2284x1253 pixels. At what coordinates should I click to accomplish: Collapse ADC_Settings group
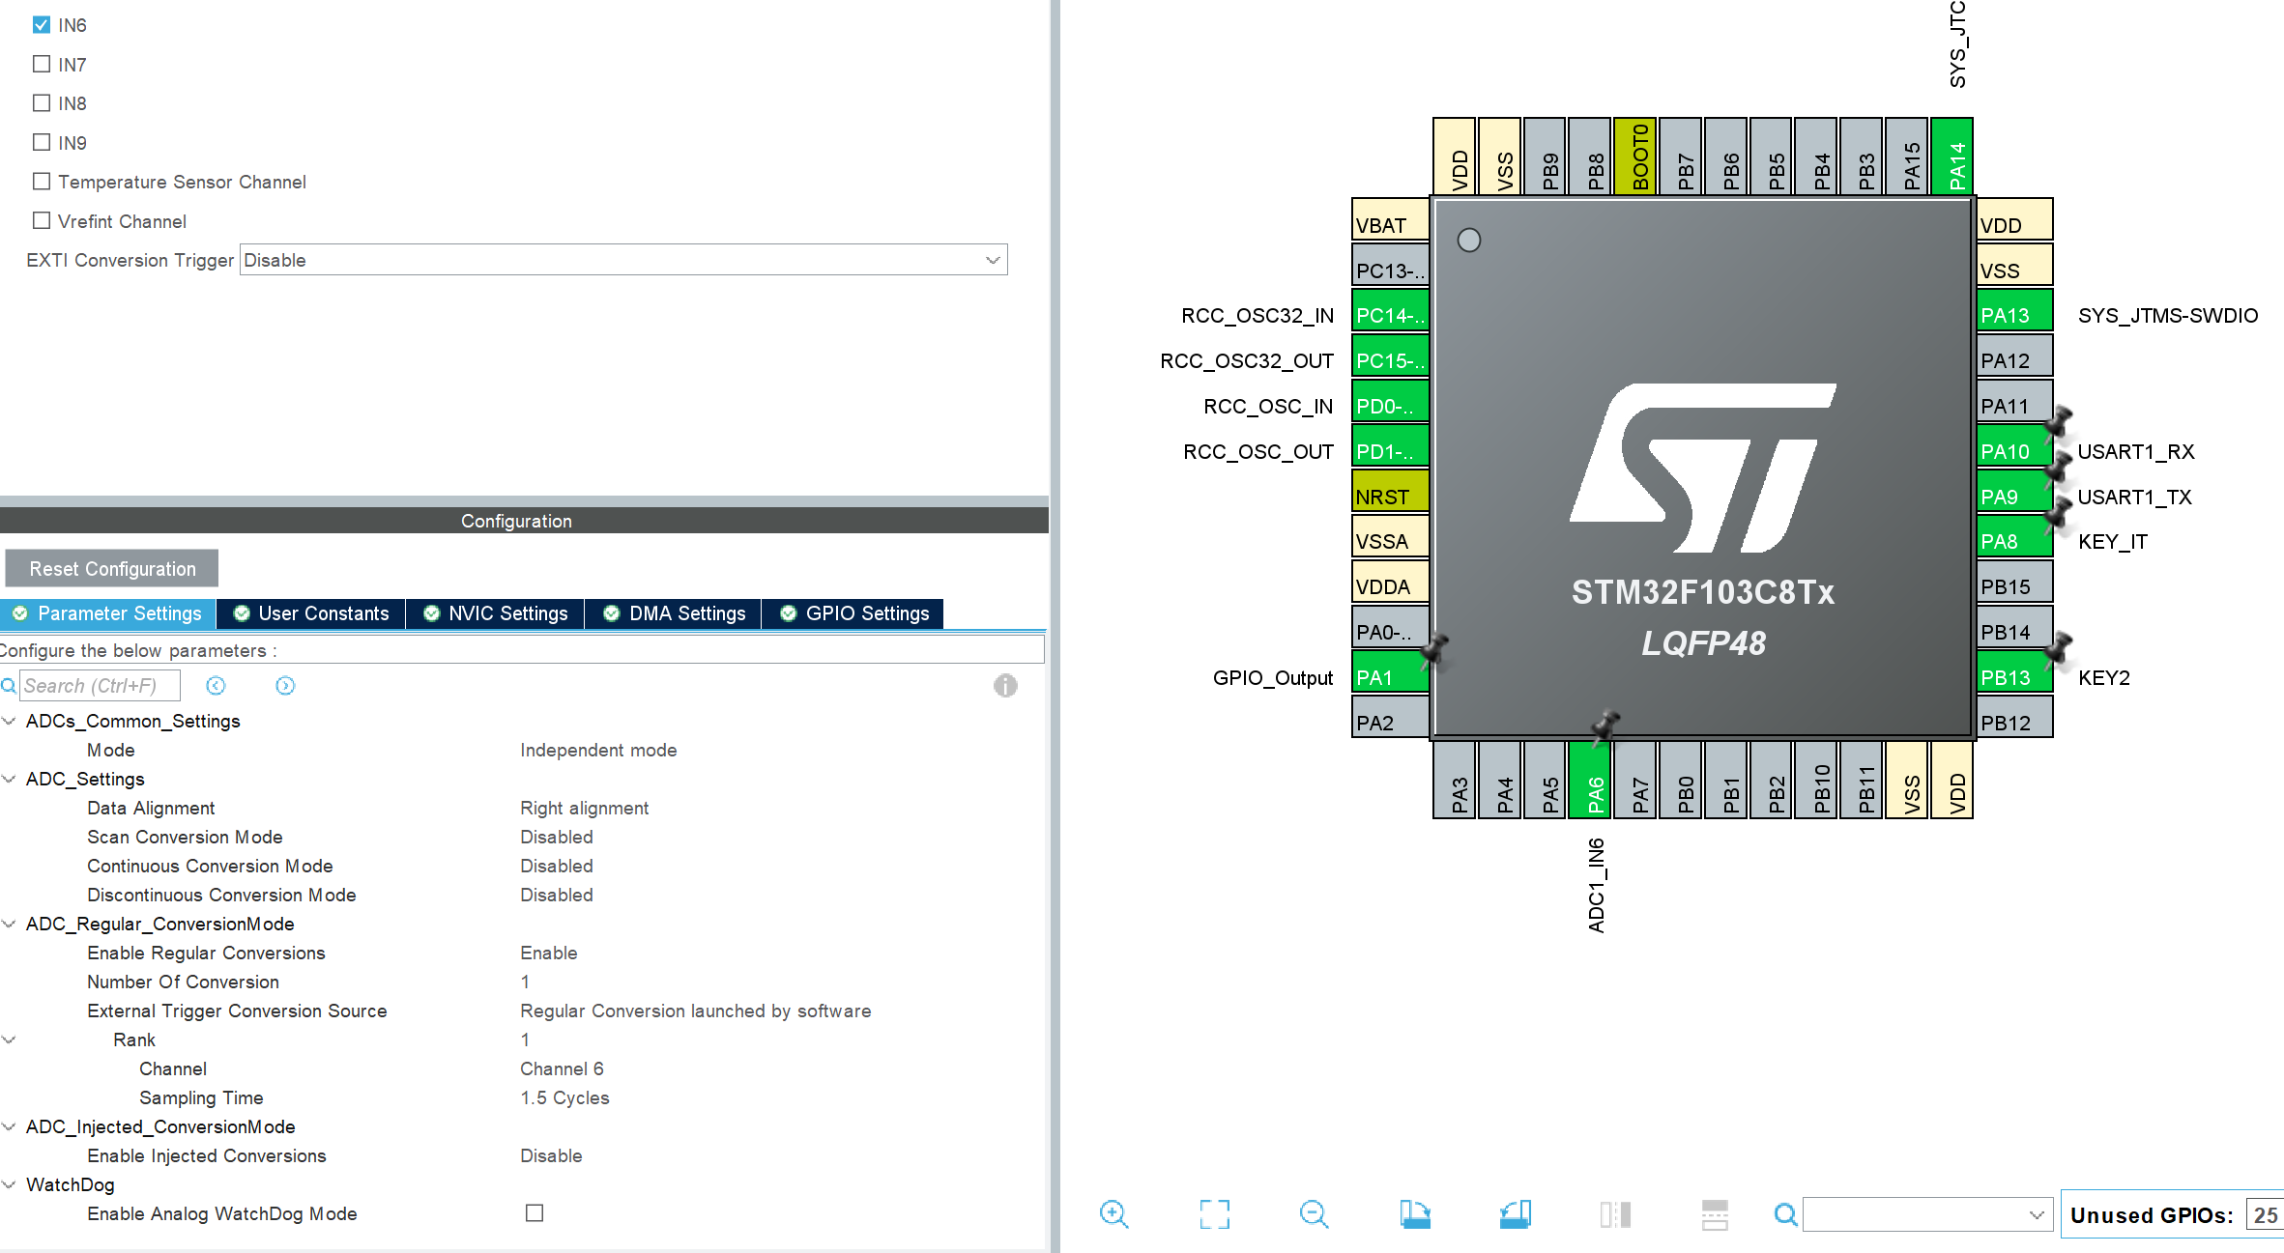pyautogui.click(x=9, y=779)
